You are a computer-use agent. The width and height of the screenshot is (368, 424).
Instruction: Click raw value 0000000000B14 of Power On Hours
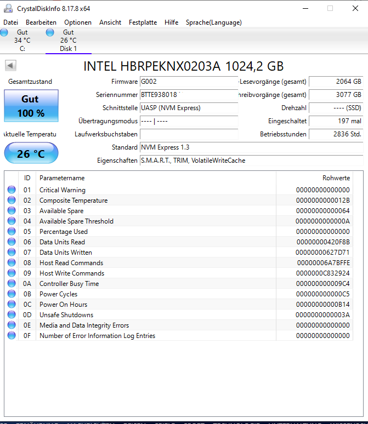coord(323,305)
